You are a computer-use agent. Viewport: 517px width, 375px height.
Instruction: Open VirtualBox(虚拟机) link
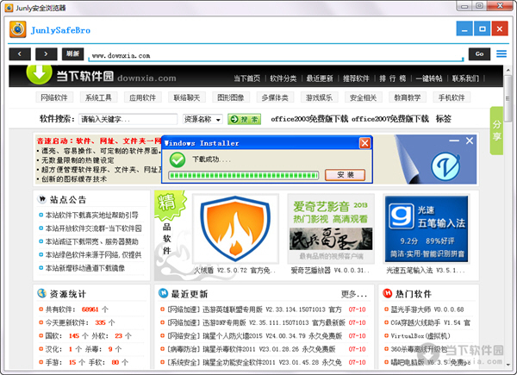point(420,336)
